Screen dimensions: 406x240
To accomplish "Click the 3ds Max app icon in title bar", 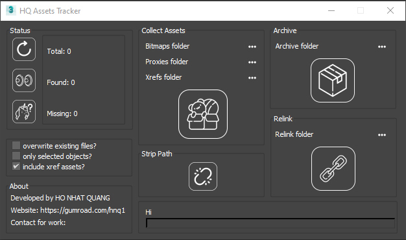I will click(11, 10).
